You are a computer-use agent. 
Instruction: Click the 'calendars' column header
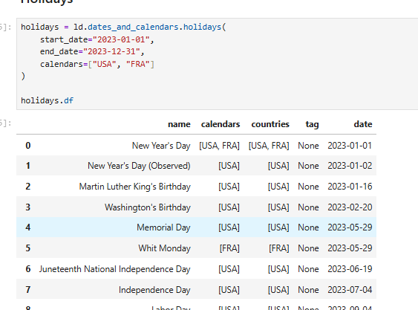(x=221, y=124)
